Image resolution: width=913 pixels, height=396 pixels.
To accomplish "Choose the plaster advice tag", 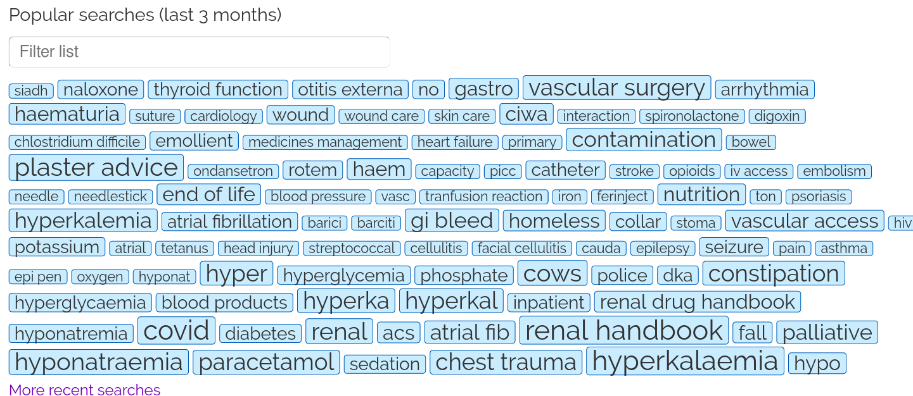I will point(96,168).
